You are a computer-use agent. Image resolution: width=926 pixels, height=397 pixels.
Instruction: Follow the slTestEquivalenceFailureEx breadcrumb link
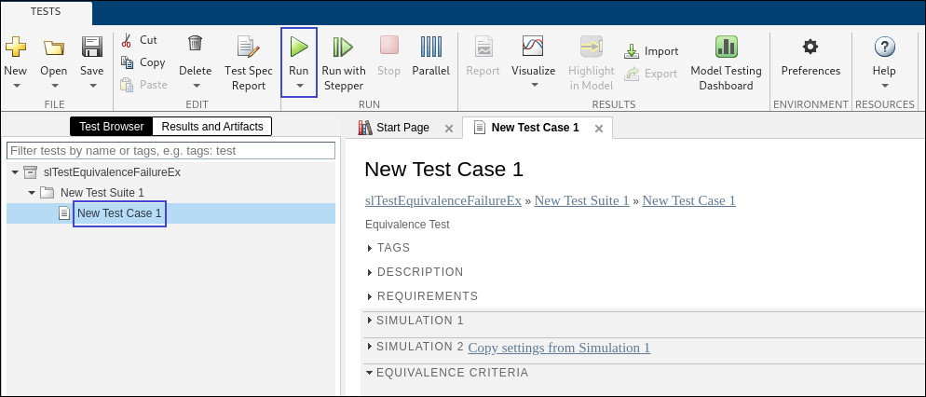(443, 200)
